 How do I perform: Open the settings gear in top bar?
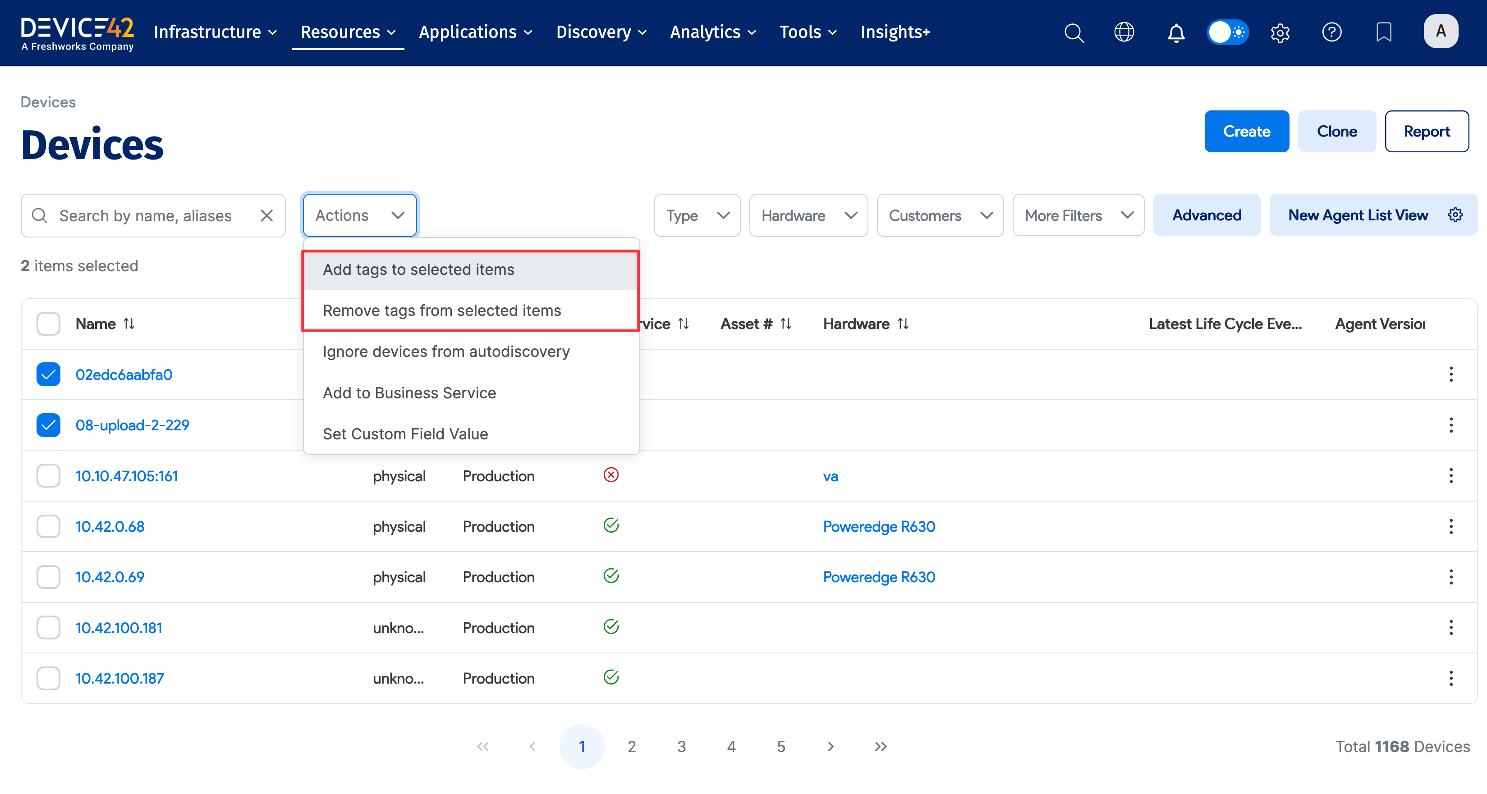(x=1280, y=32)
